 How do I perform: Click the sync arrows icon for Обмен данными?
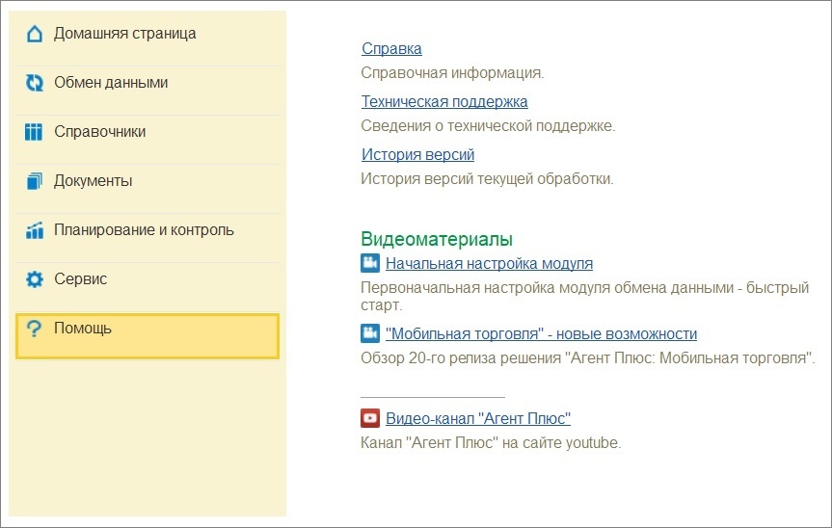(x=35, y=83)
